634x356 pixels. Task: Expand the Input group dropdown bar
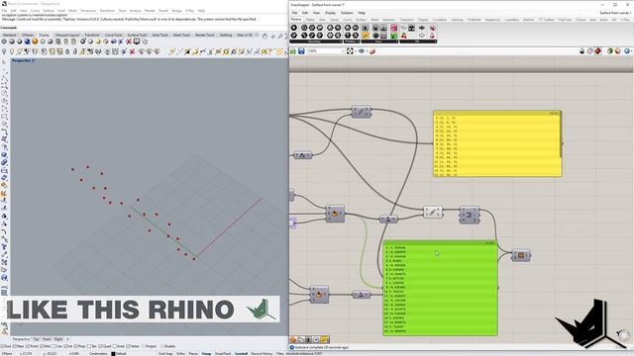click(379, 42)
